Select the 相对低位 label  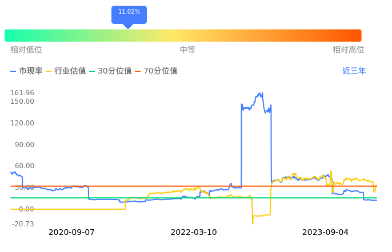click(26, 50)
